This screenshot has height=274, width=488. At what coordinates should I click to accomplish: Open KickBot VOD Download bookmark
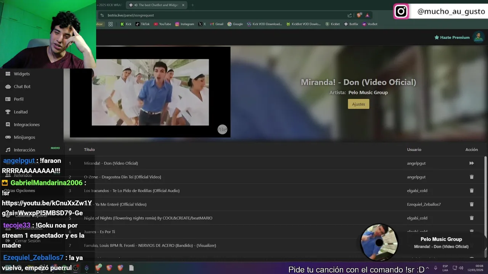click(x=303, y=24)
